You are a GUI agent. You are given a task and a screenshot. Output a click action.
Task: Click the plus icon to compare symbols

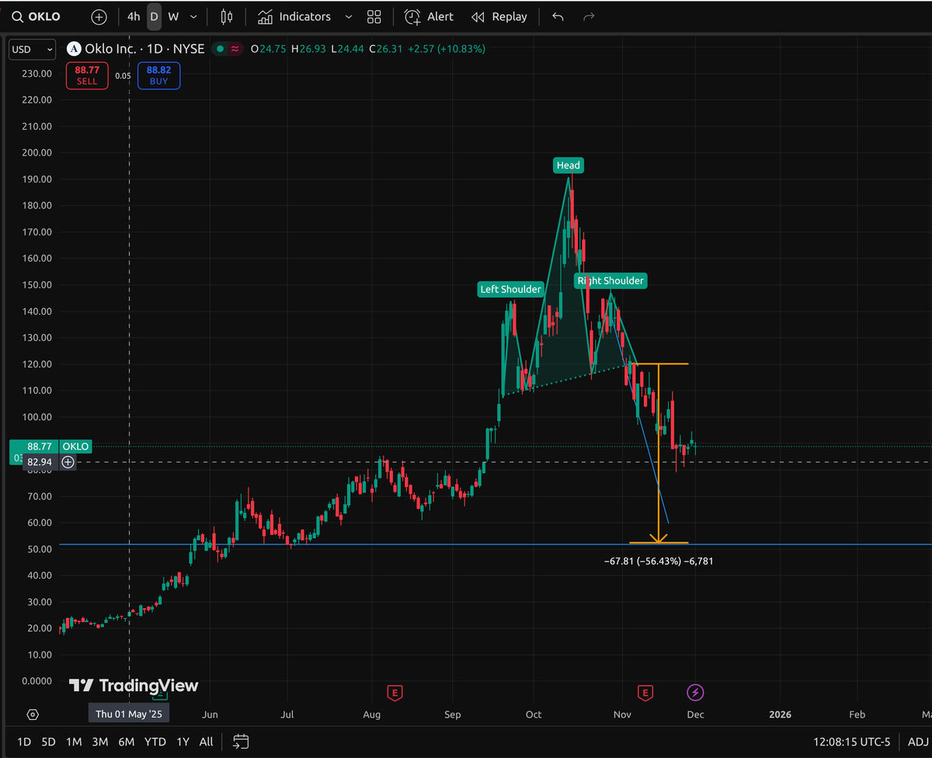click(99, 16)
